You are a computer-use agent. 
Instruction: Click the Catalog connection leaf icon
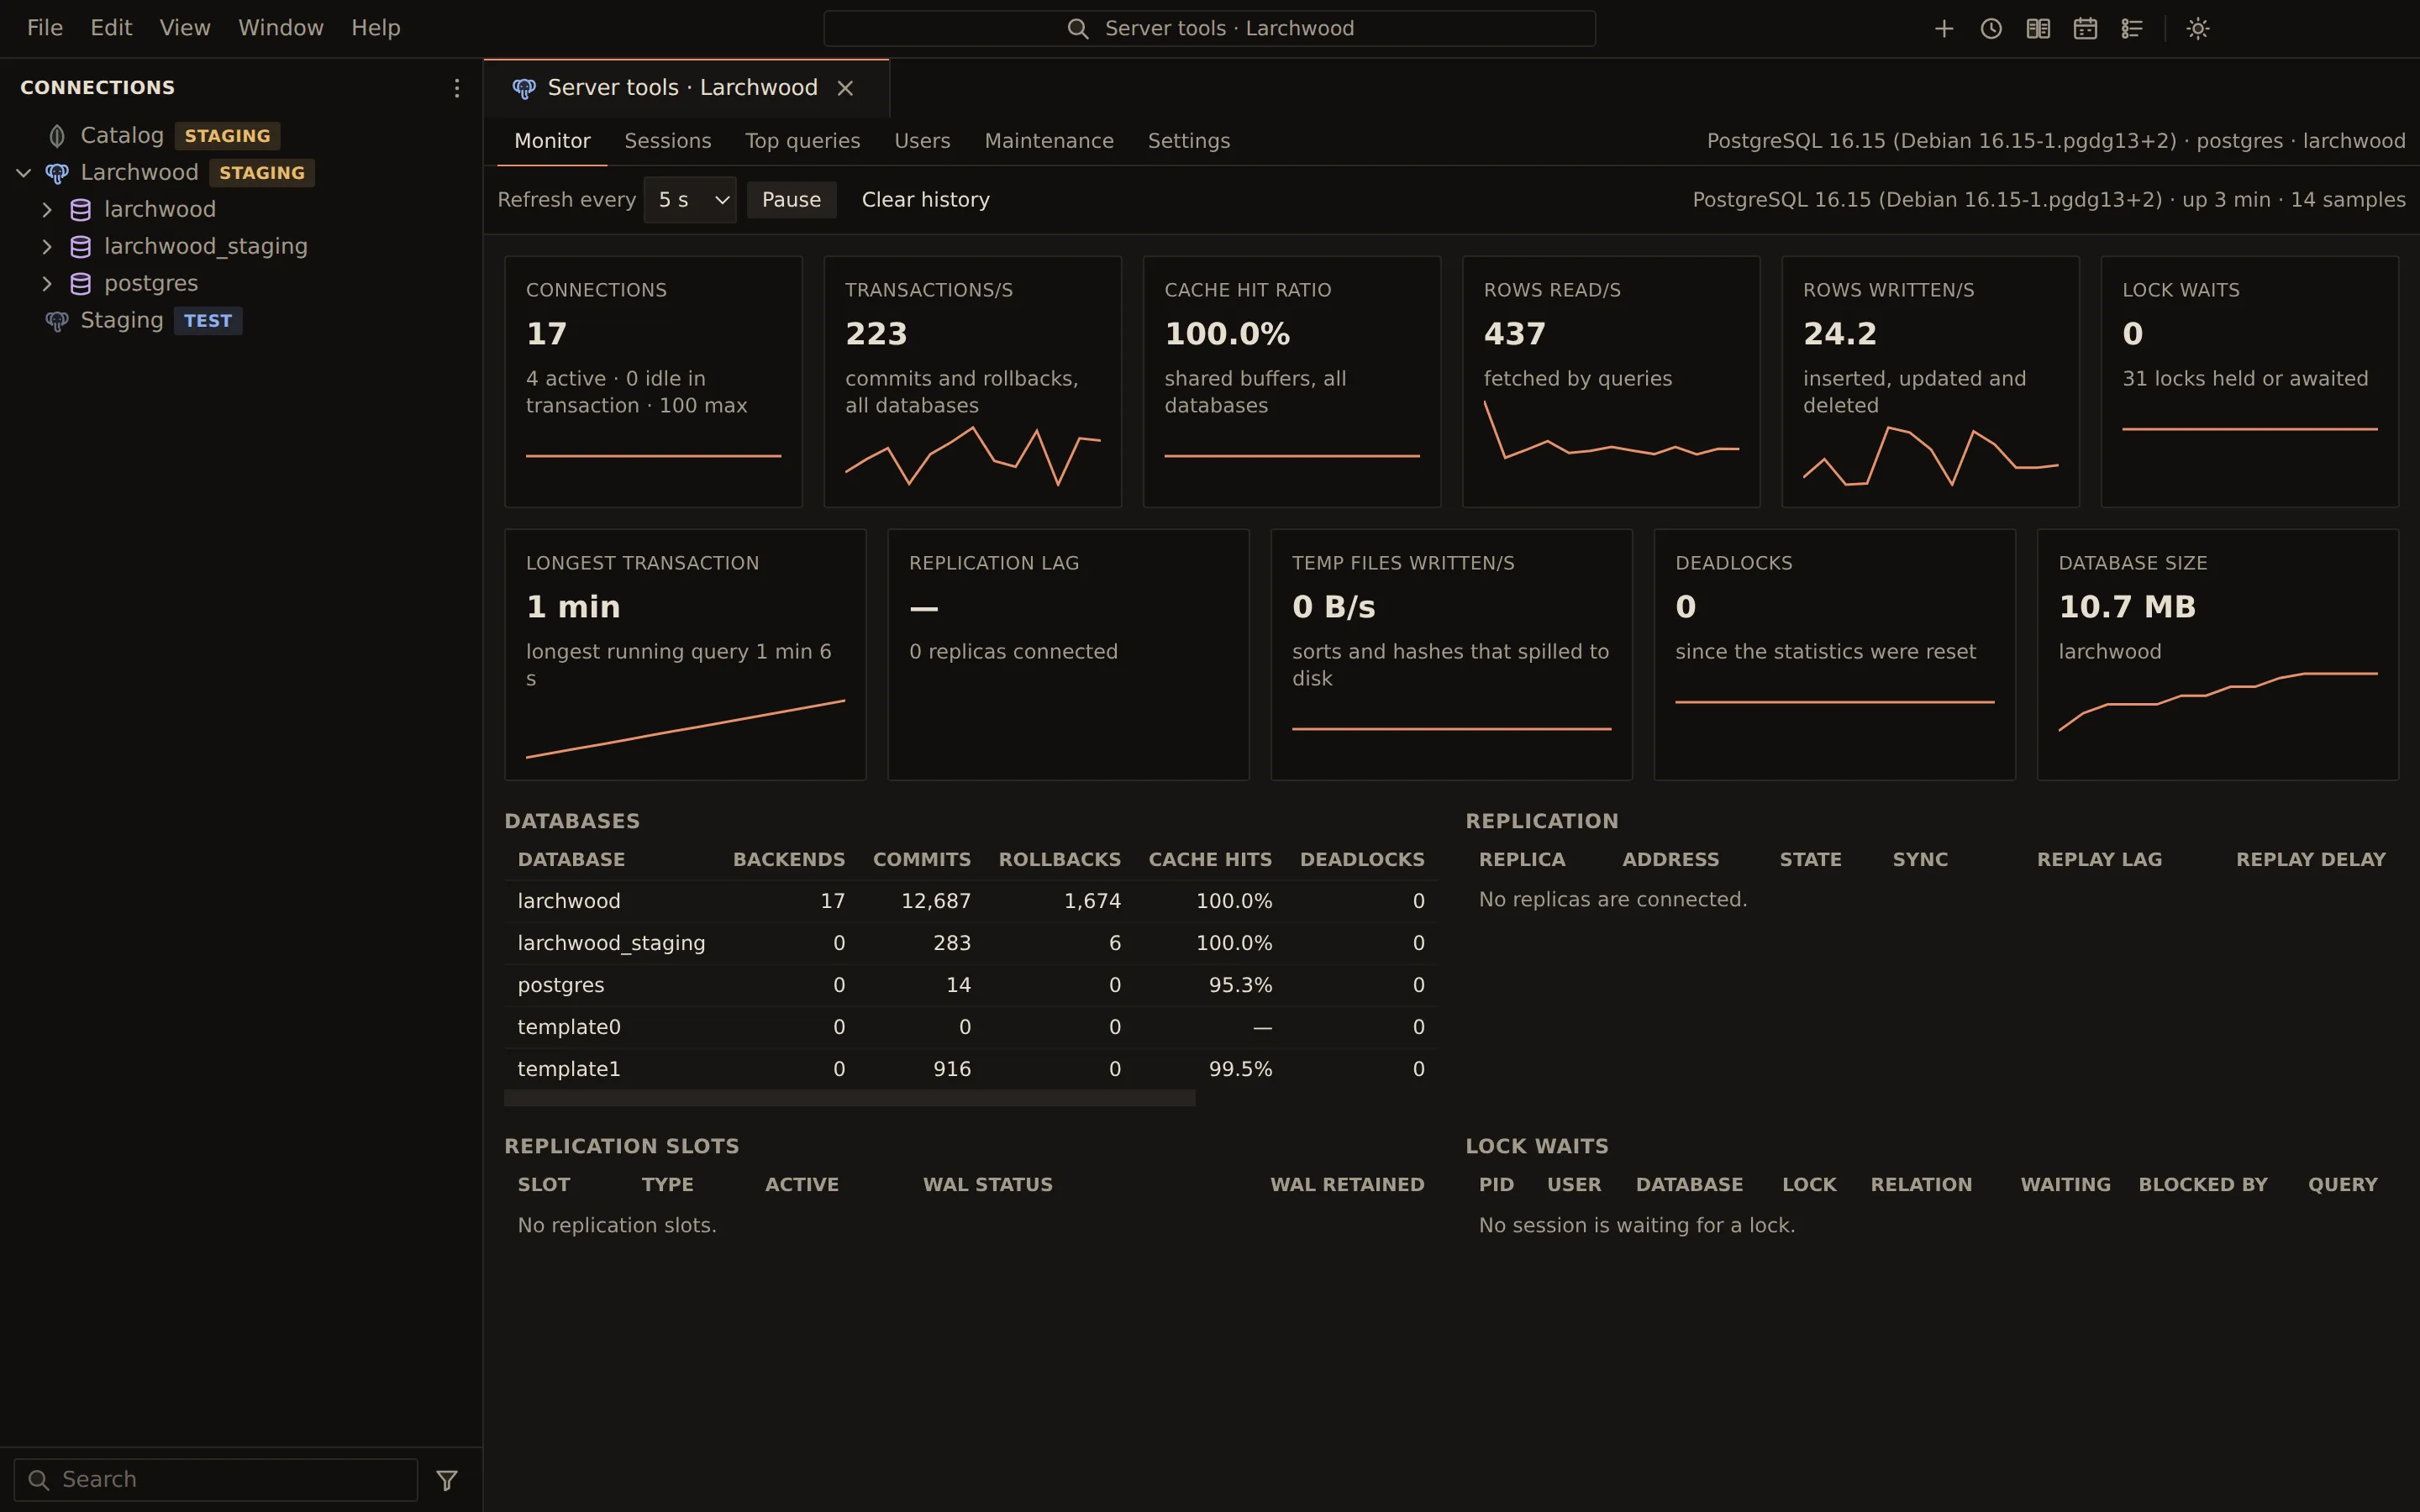[x=57, y=136]
